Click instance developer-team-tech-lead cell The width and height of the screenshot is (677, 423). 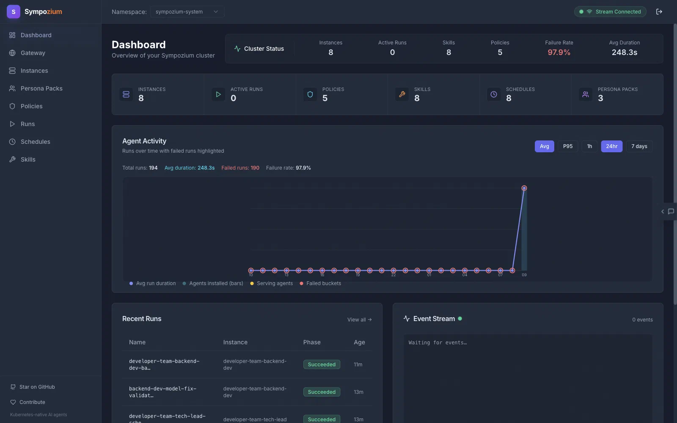click(x=255, y=420)
